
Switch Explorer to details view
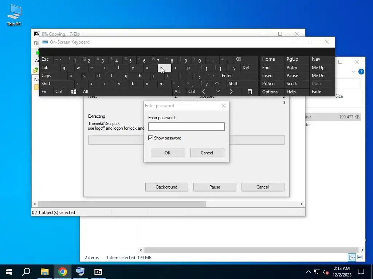(x=352, y=257)
